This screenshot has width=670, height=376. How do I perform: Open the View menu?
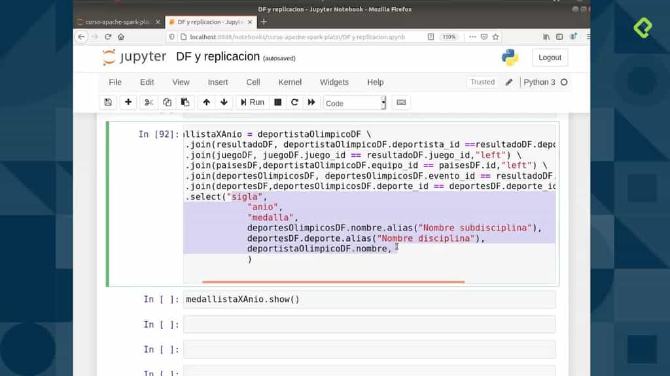[x=181, y=82]
